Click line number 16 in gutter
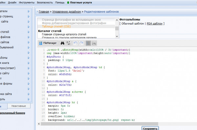 [x=43, y=102]
